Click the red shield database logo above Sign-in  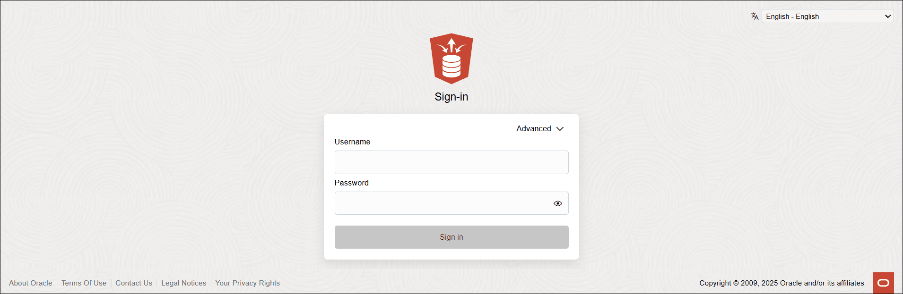[451, 59]
